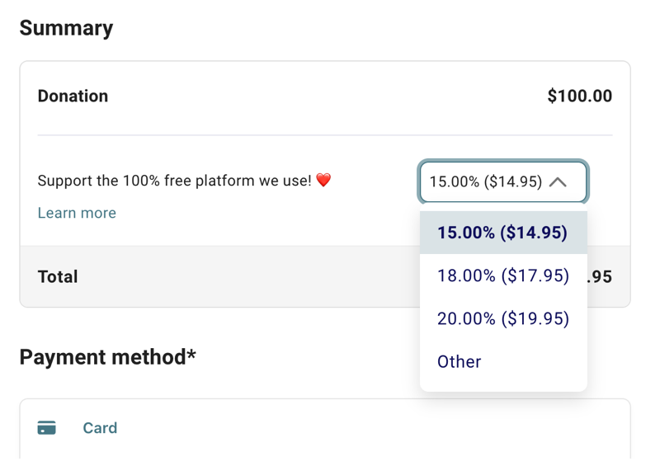Click the bold Total label

pyautogui.click(x=58, y=276)
